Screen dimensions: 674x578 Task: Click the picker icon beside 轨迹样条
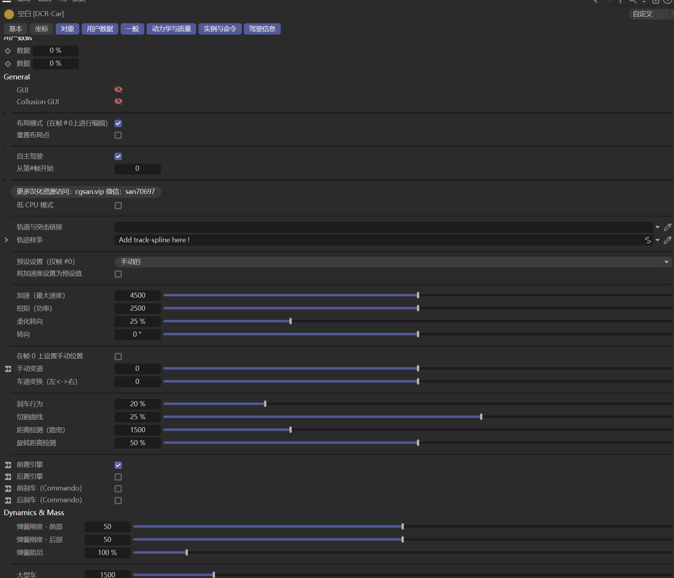tap(667, 240)
